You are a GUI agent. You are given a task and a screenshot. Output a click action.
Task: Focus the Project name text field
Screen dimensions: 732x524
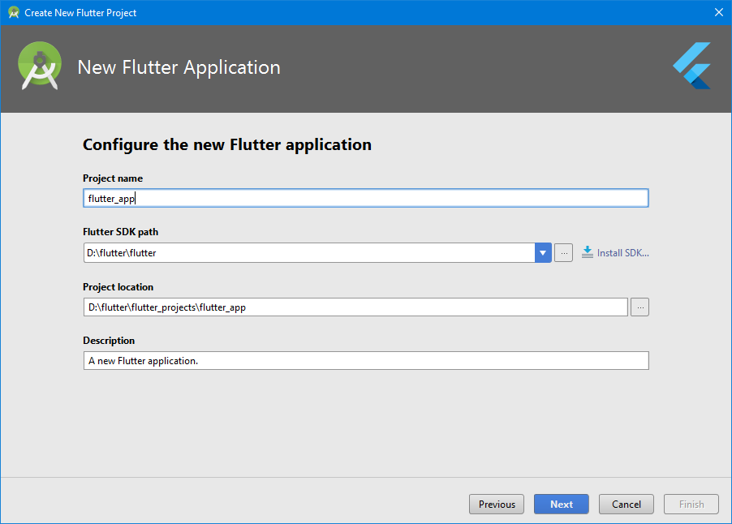(x=365, y=198)
